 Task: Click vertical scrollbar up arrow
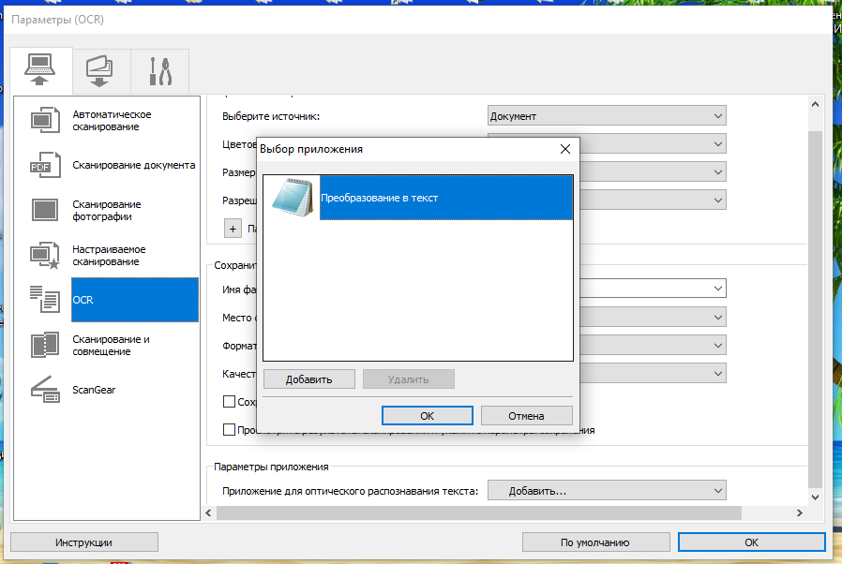click(x=815, y=104)
